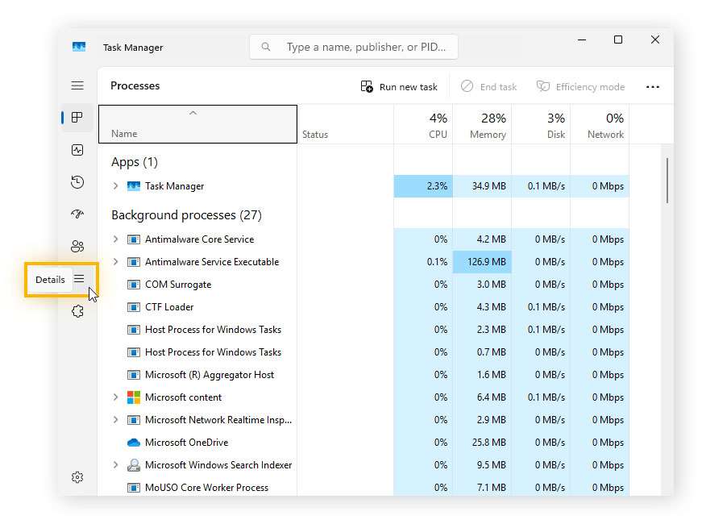Open the See more ellipsis menu

click(652, 86)
